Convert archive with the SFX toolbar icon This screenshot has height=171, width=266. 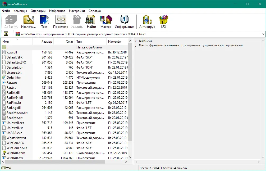163,21
